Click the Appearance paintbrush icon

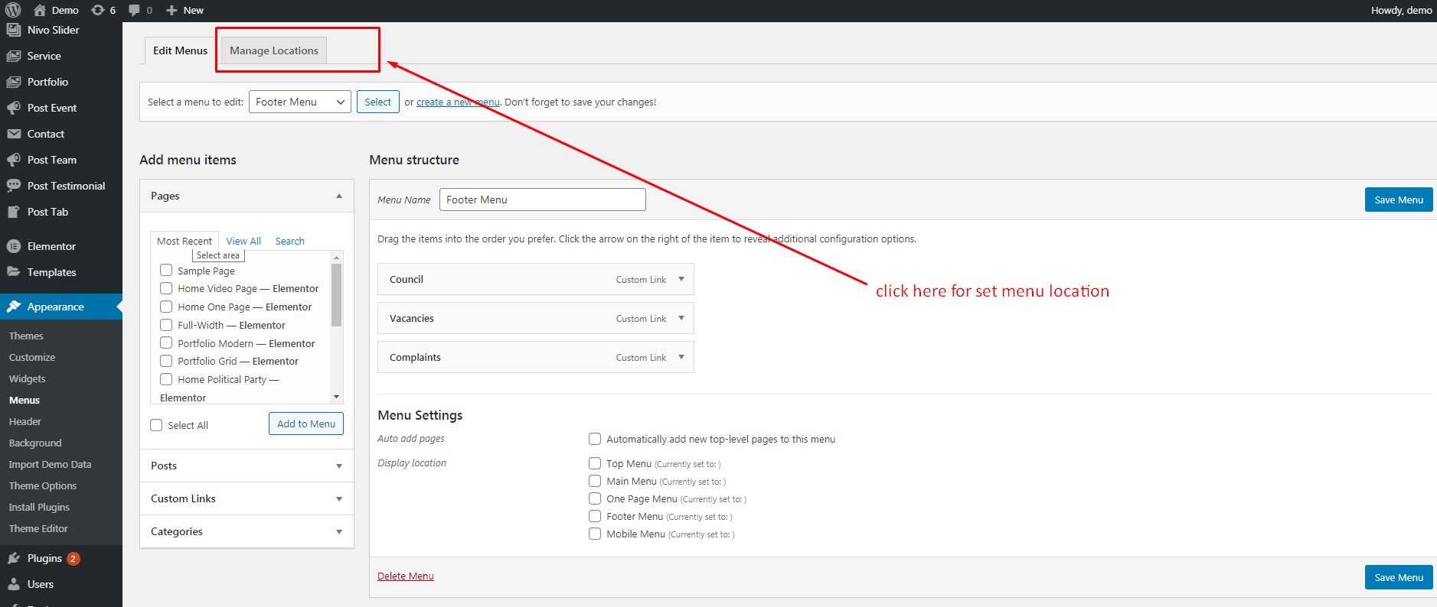(x=14, y=307)
